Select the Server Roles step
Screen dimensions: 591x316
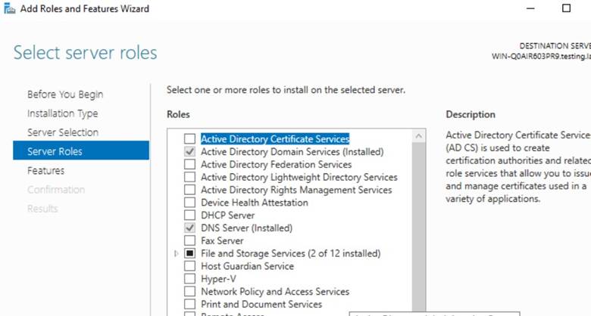tap(55, 151)
